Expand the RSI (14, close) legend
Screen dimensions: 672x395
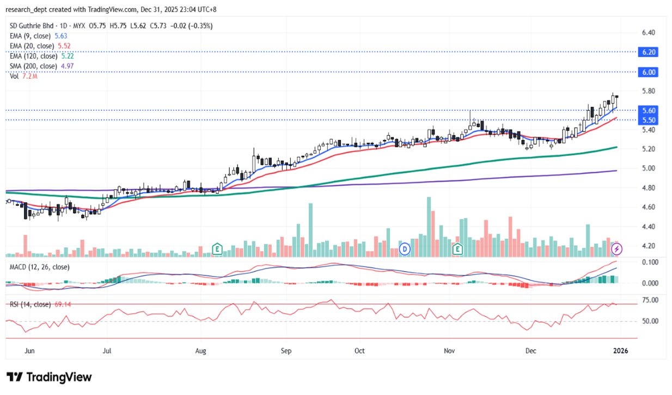point(29,304)
